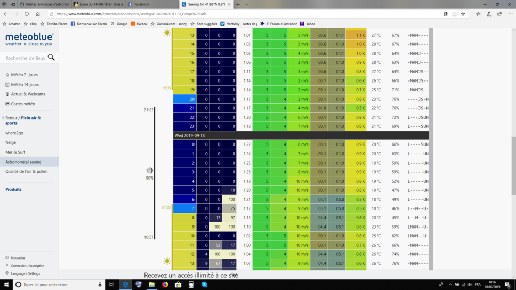Click the Wed 2019-09-18 date header
The height and width of the screenshot is (290, 516).
(301, 135)
